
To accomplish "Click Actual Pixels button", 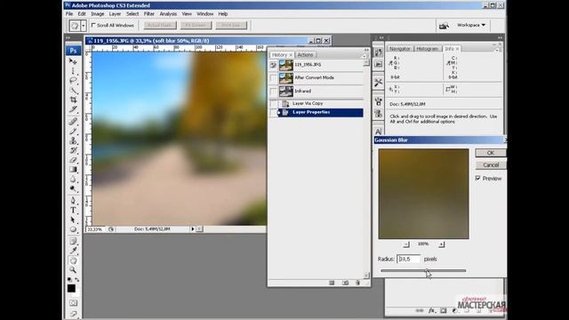I will [x=160, y=26].
